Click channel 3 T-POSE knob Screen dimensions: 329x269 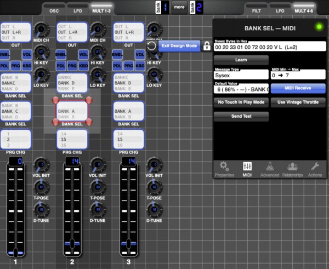154,187
